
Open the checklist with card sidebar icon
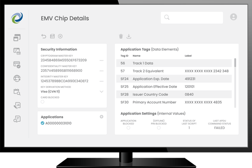point(17,51)
